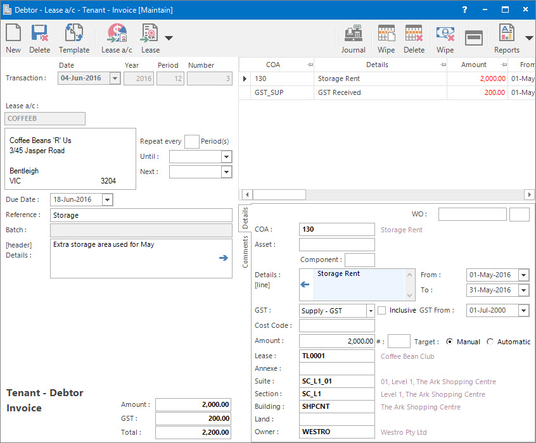
Task: Click the Repeat every periods field
Action: 192,141
